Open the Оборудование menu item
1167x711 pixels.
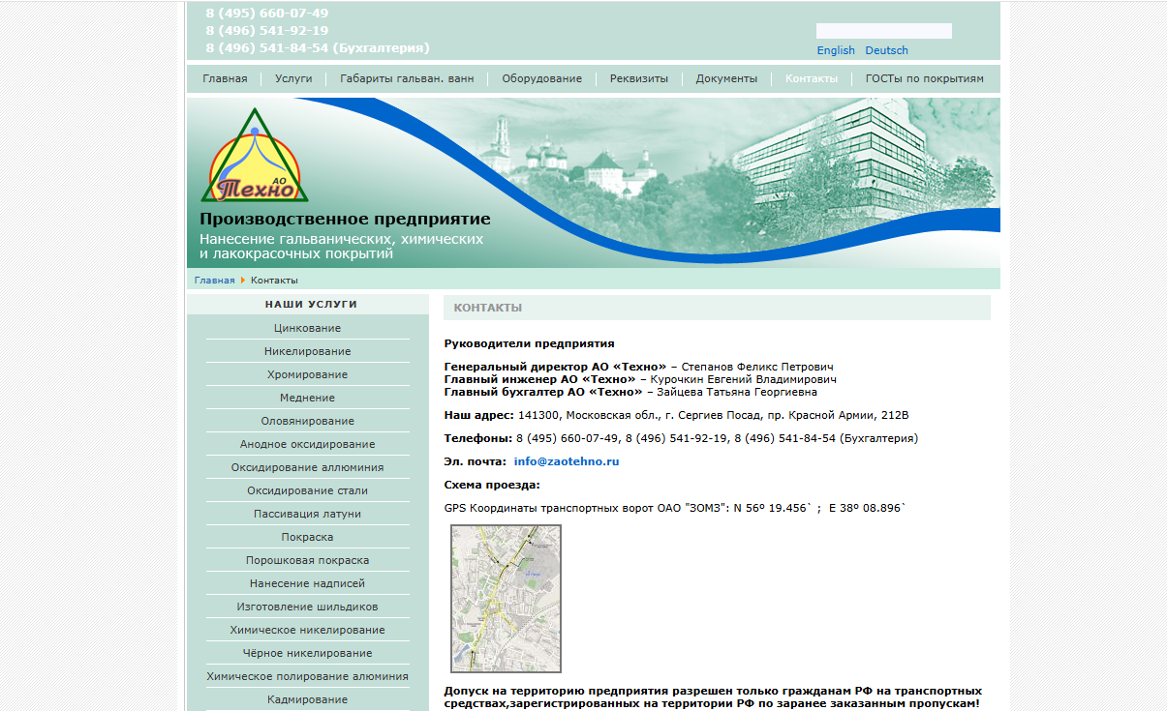click(541, 79)
